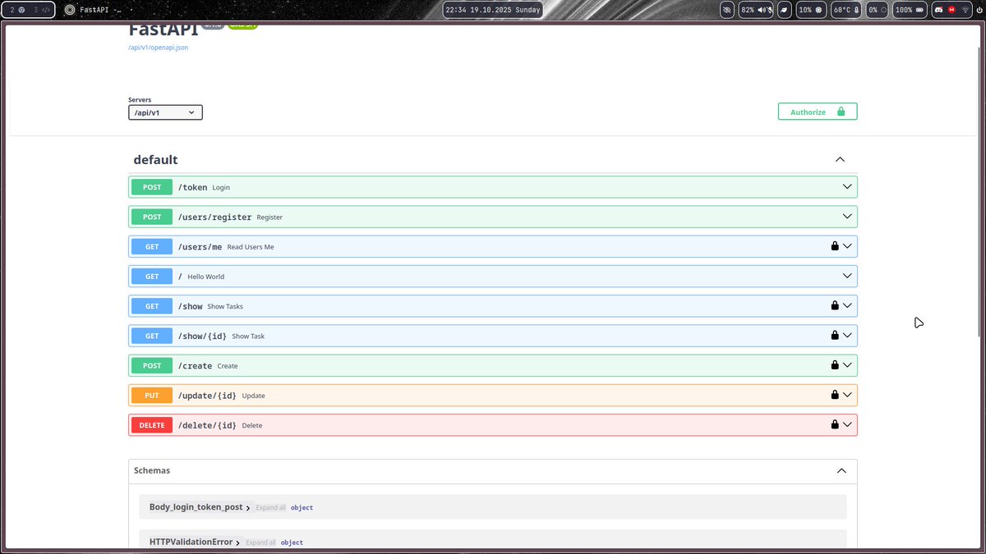986x554 pixels.
Task: Expand the GET /show Show Tasks chevron
Action: (x=847, y=305)
